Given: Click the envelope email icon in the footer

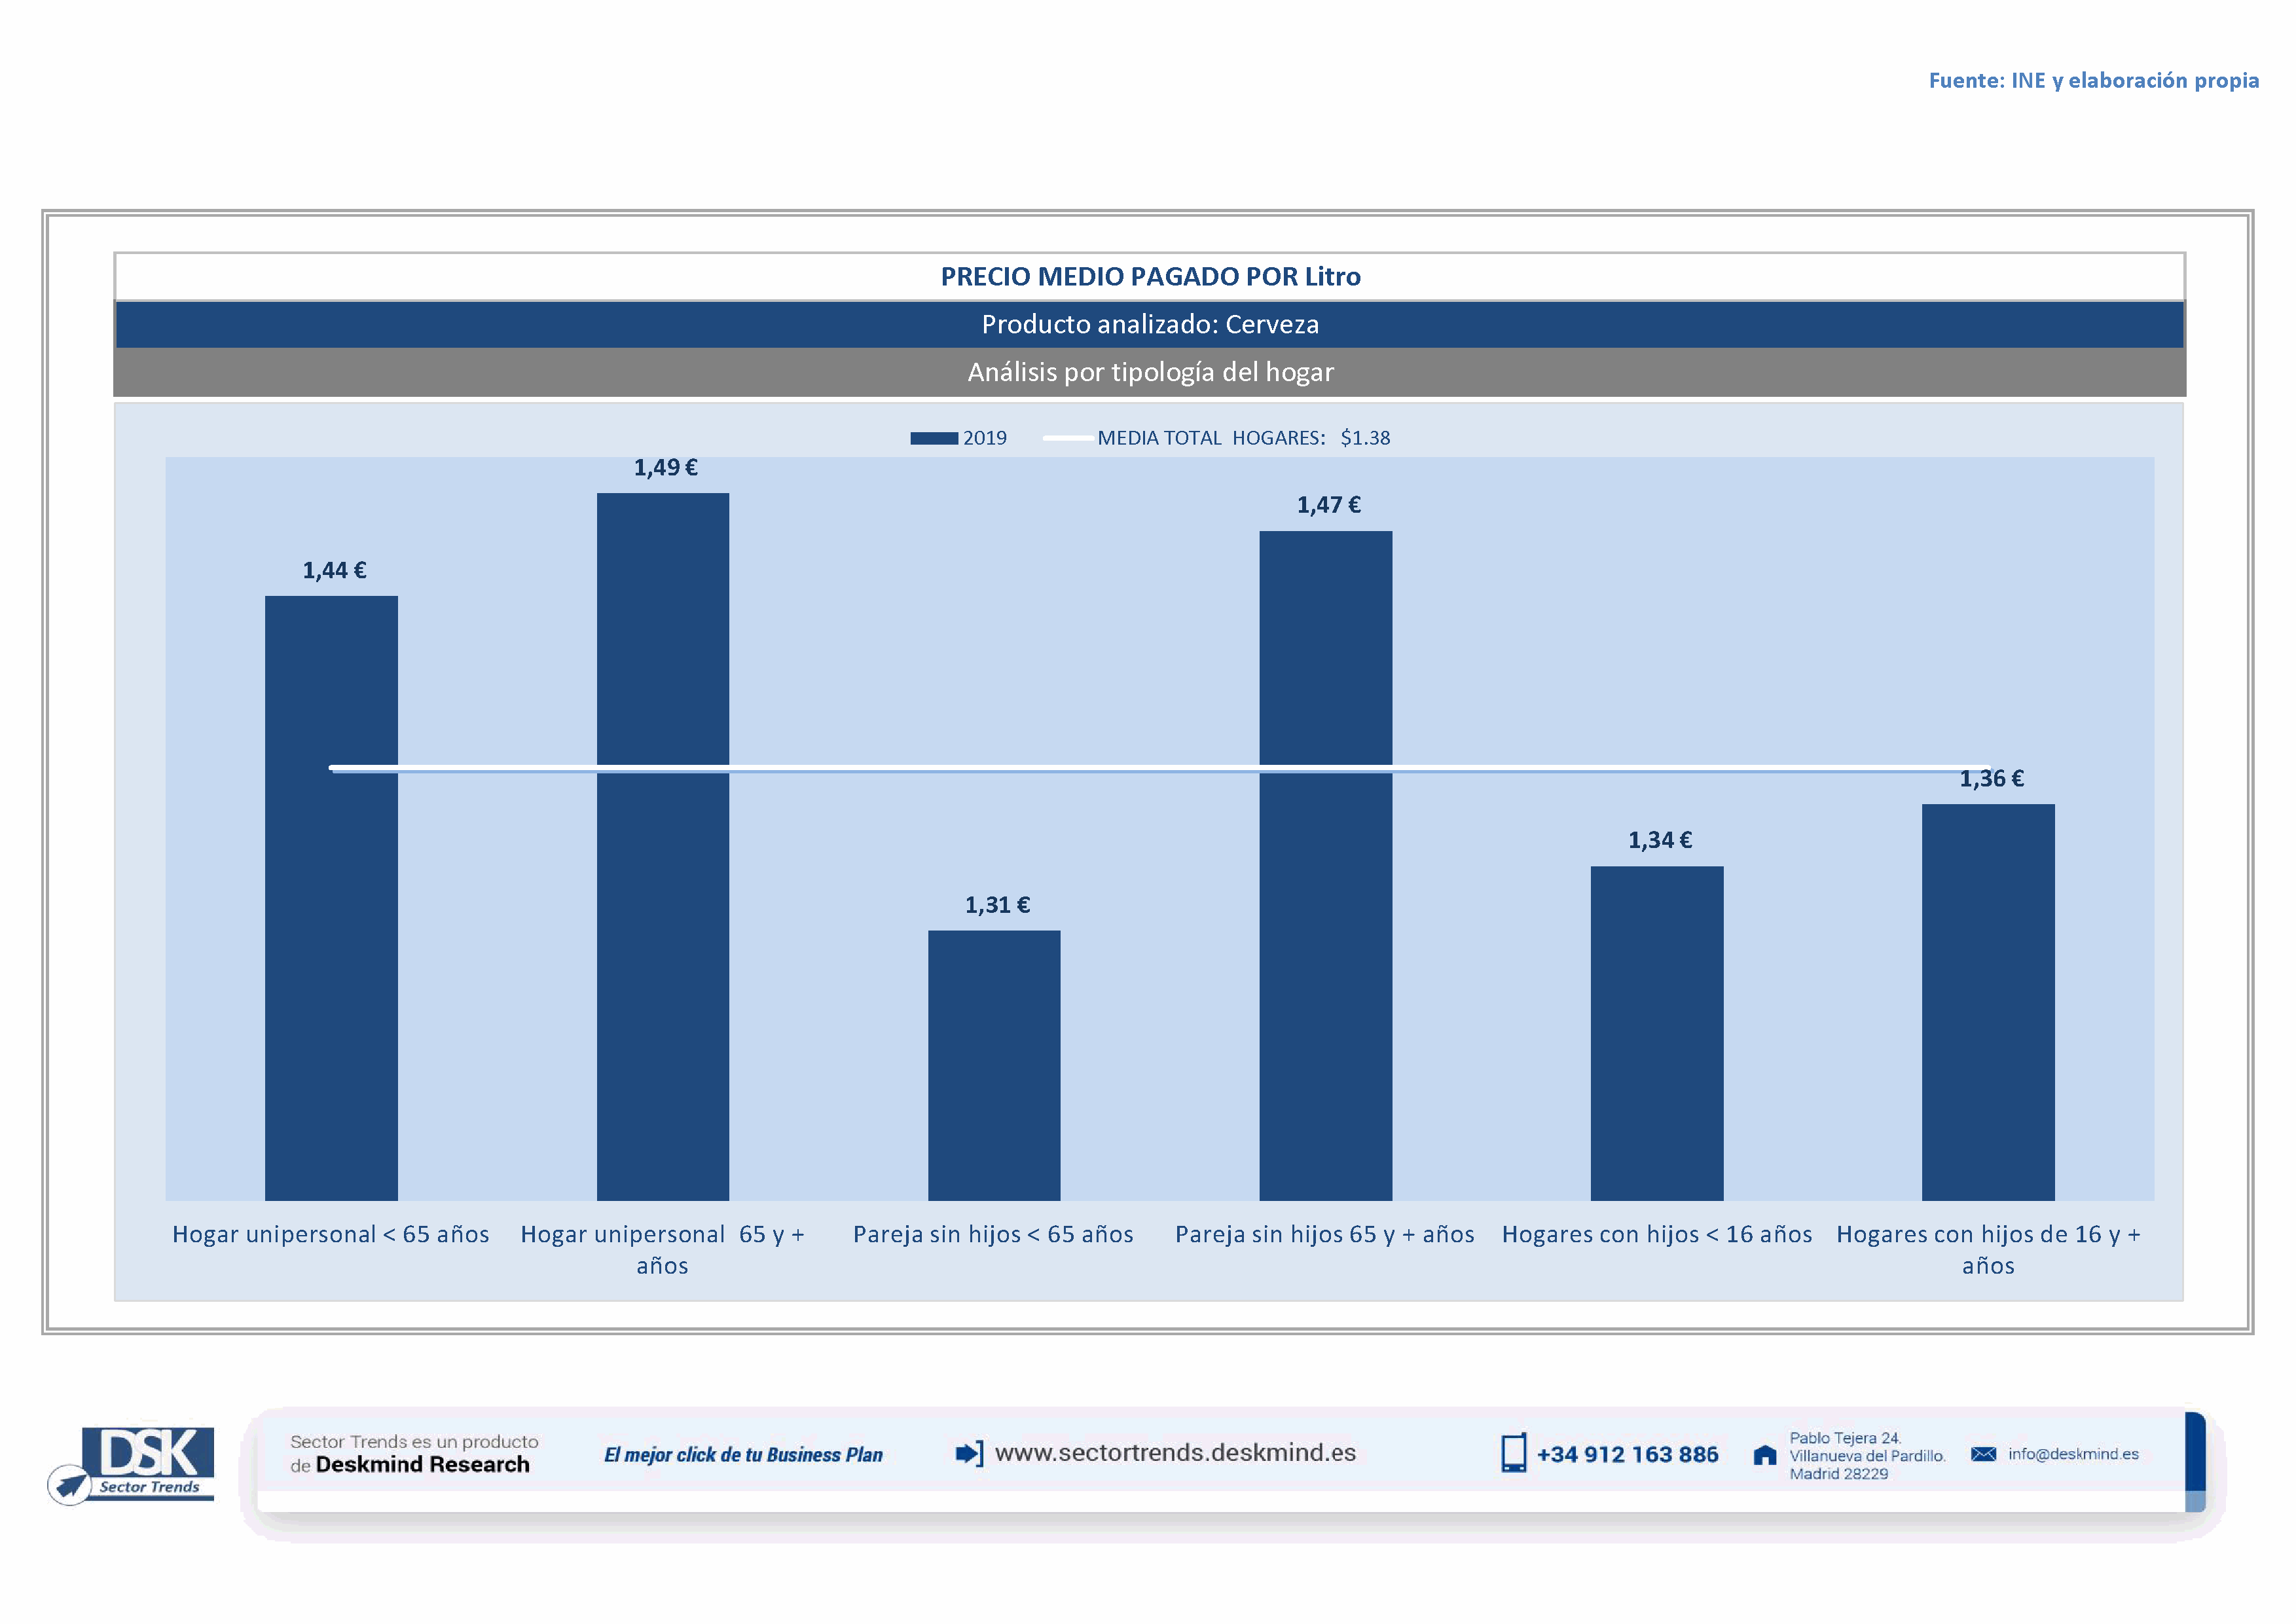Looking at the screenshot, I should pos(1983,1454).
